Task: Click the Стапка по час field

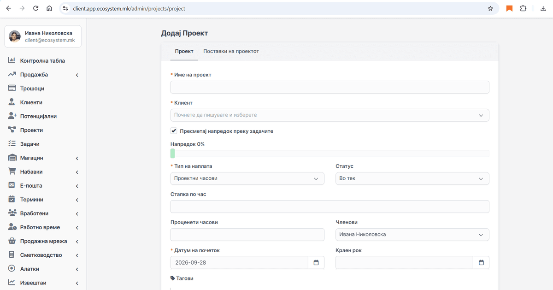Action: click(330, 207)
